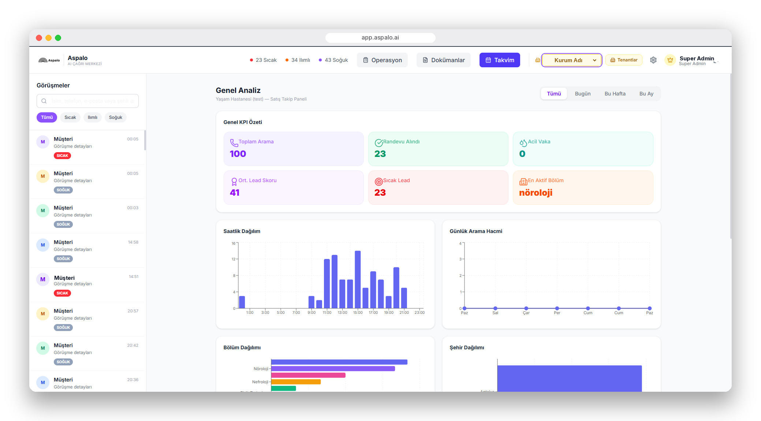761x421 pixels.
Task: Click the M avatar of the 14:58 conversation
Action: (x=43, y=245)
